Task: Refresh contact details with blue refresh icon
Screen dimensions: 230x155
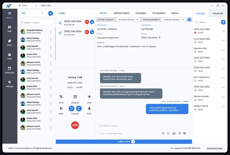Action: pos(189,20)
